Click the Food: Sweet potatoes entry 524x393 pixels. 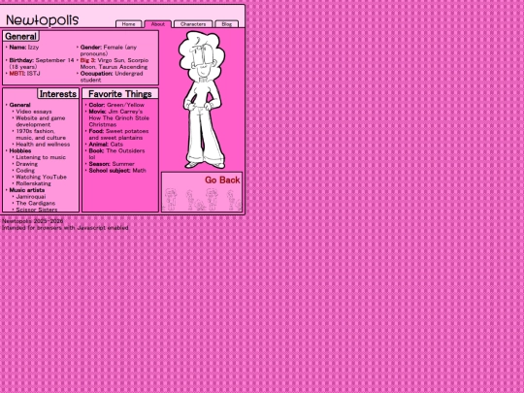click(118, 134)
